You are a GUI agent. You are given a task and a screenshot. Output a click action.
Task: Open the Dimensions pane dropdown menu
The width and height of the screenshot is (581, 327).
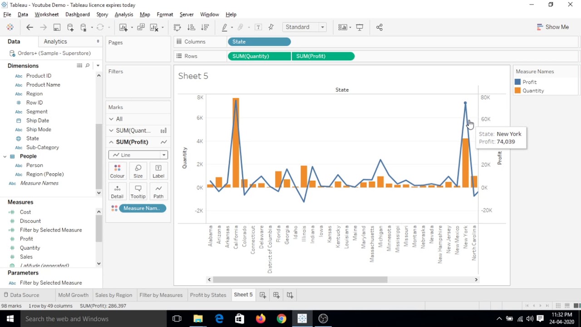(x=98, y=65)
